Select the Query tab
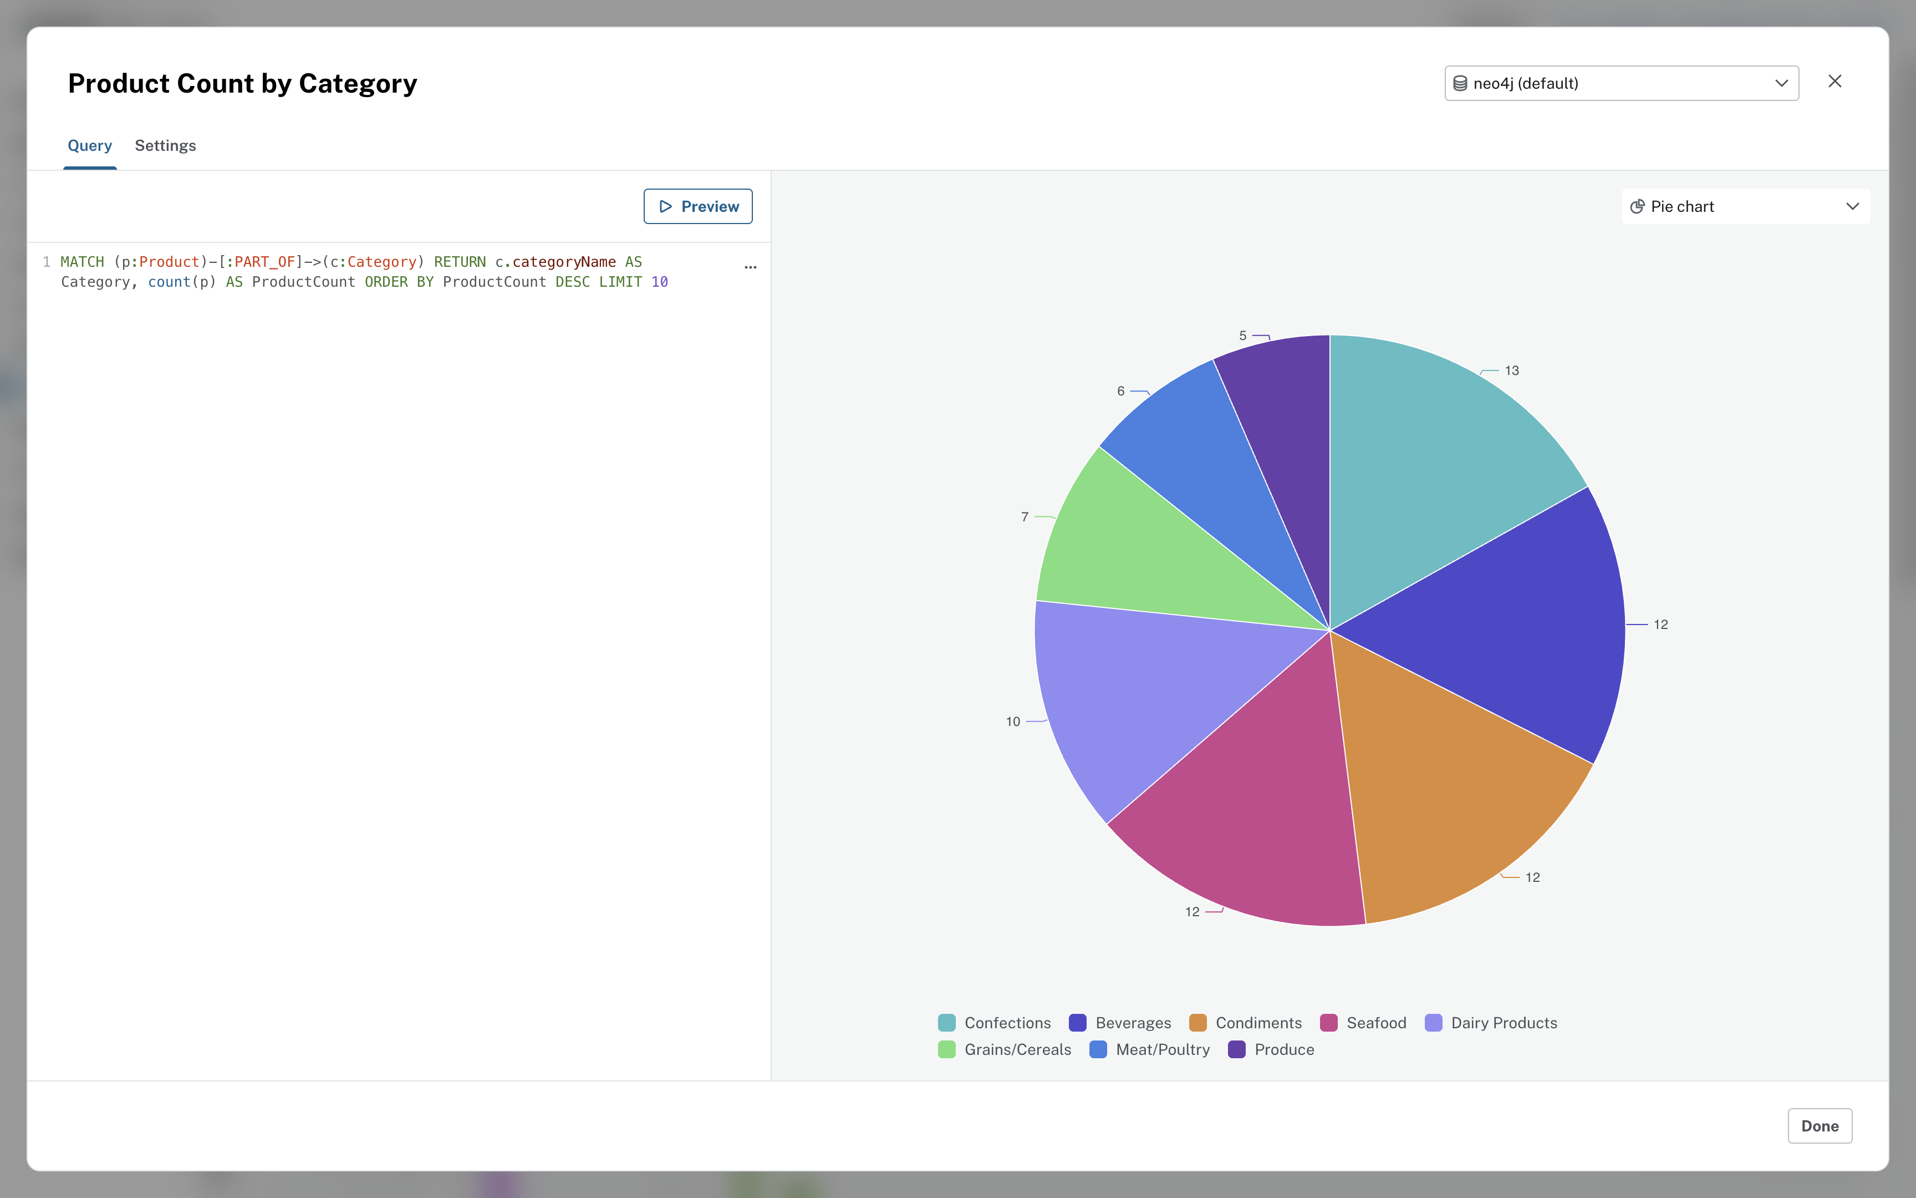The height and width of the screenshot is (1198, 1916). pos(89,145)
